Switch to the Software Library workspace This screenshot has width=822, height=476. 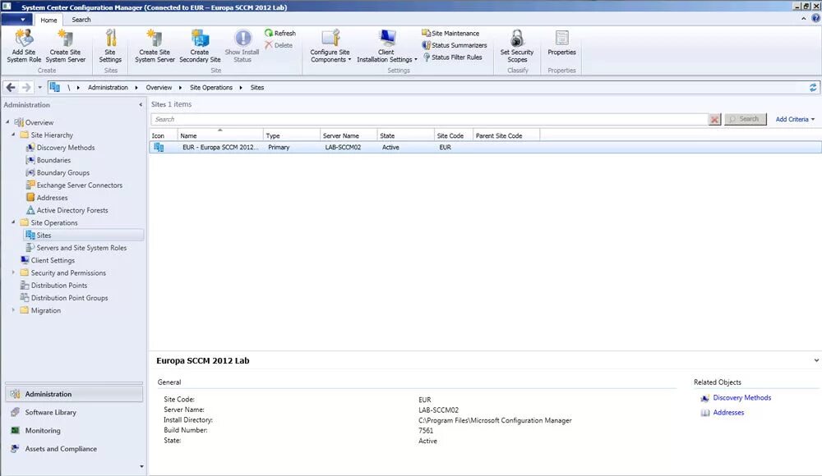(x=74, y=412)
